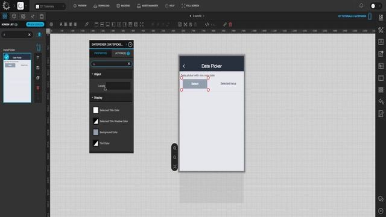Click the red trash toolbar icon
This screenshot has height=217, width=386.
[230, 24]
